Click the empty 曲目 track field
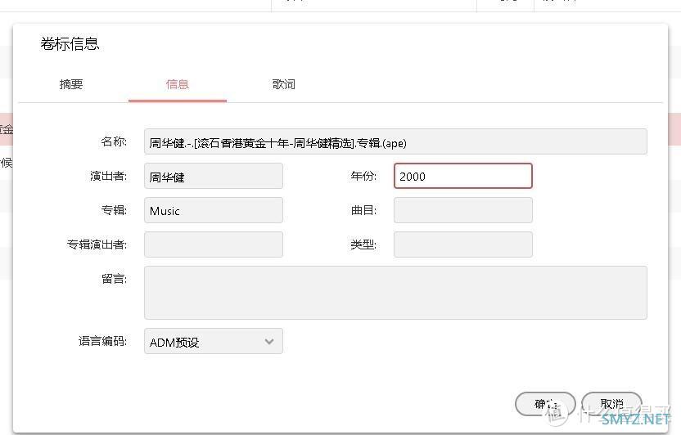This screenshot has height=435, width=681. pos(463,210)
